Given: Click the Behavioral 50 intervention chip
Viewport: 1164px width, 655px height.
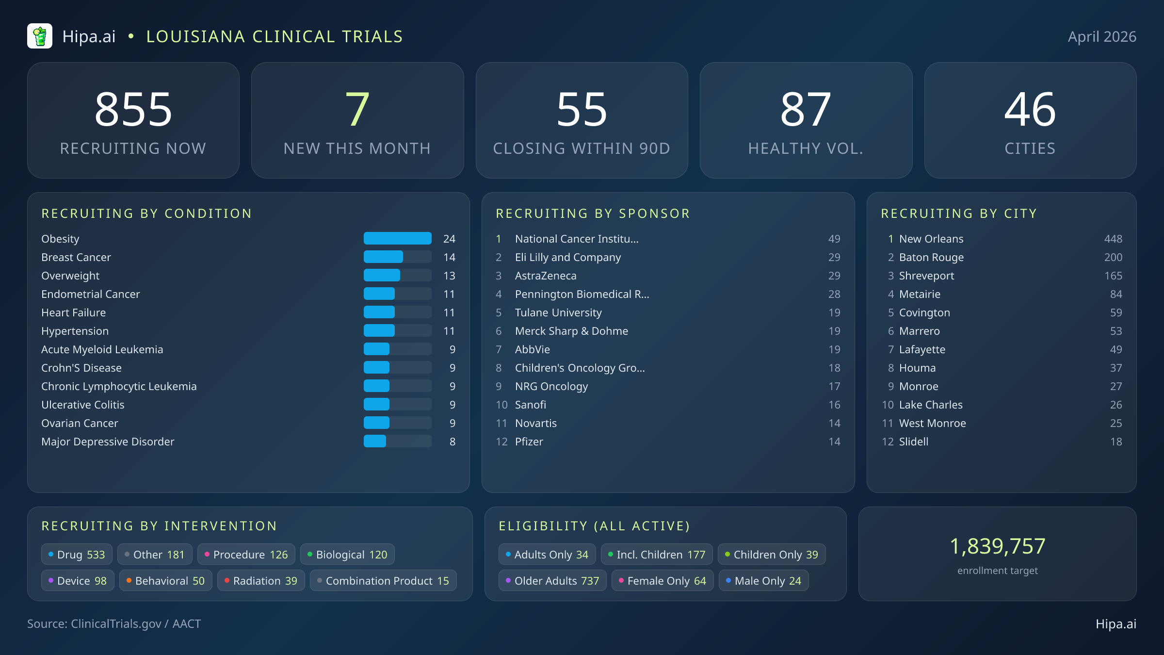Looking at the screenshot, I should (166, 581).
